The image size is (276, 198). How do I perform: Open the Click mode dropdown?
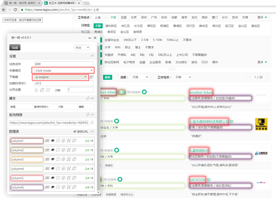(x=63, y=70)
